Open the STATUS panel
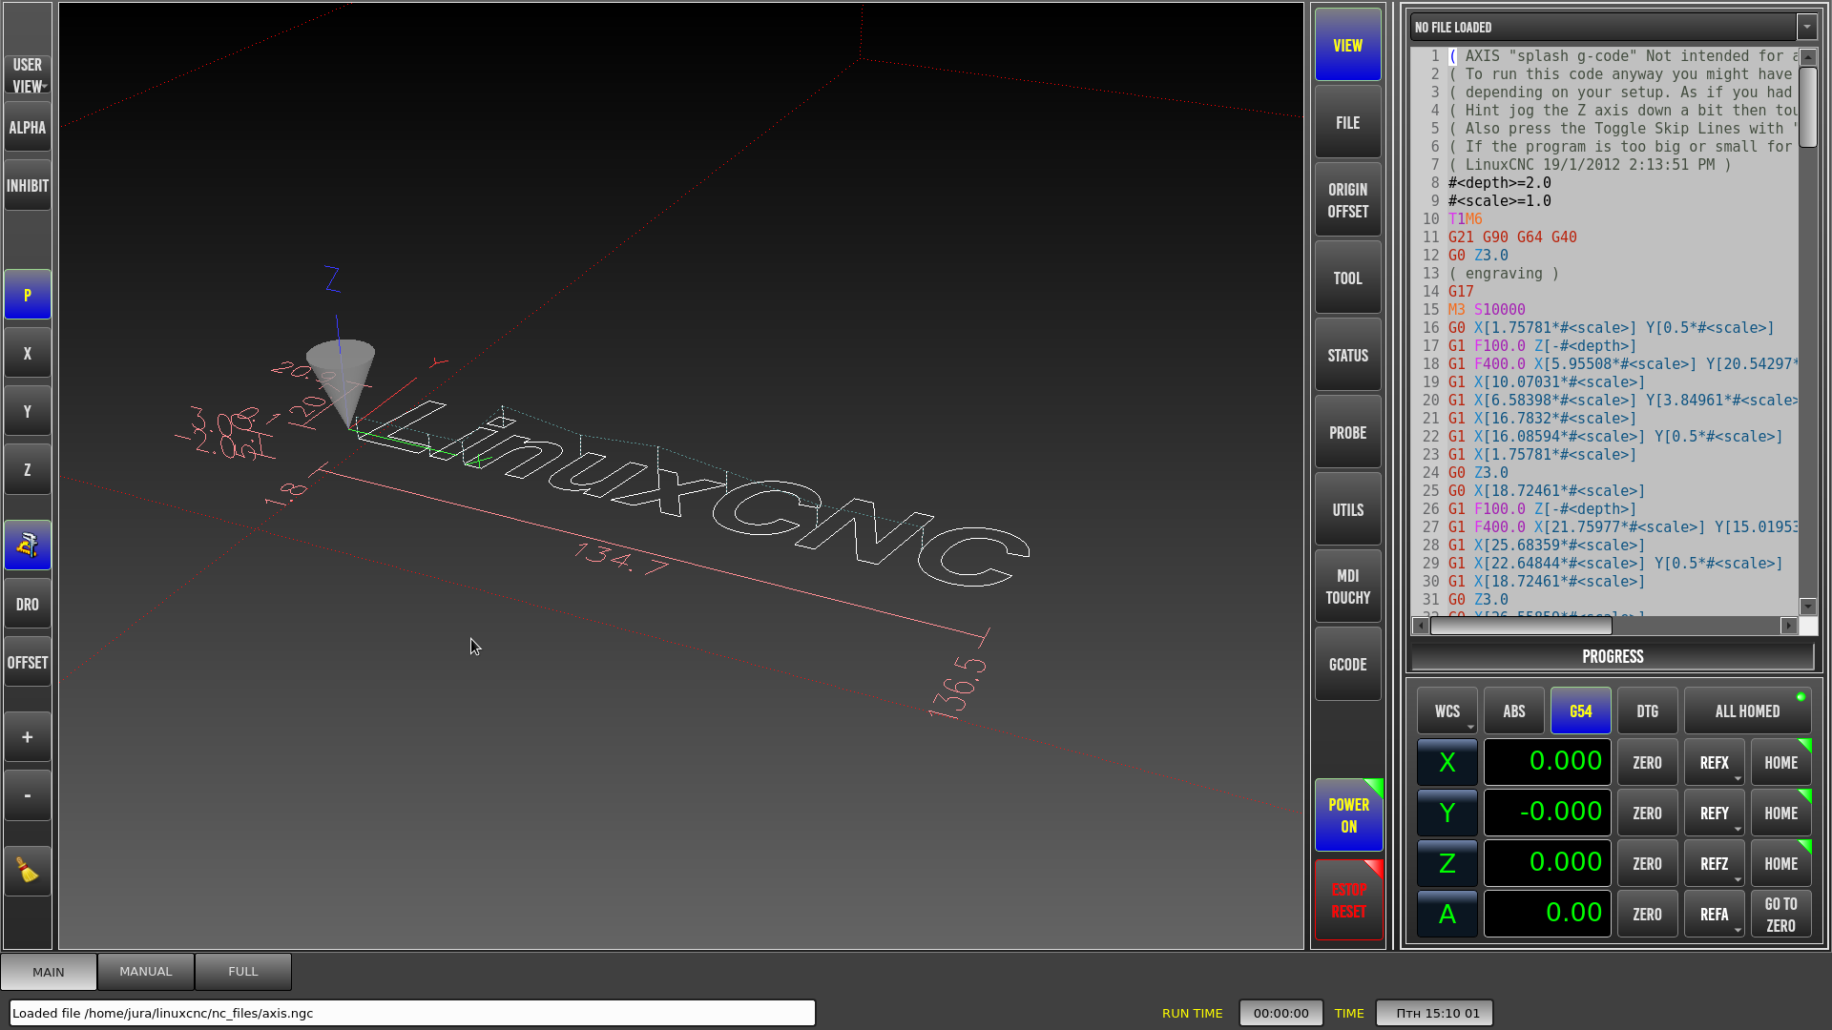1832x1030 pixels. tap(1347, 355)
